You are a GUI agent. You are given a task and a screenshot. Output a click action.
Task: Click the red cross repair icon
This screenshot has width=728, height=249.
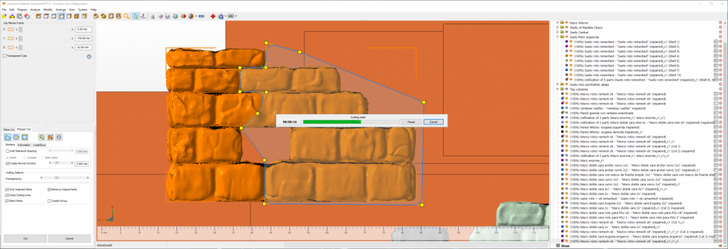click(x=213, y=16)
